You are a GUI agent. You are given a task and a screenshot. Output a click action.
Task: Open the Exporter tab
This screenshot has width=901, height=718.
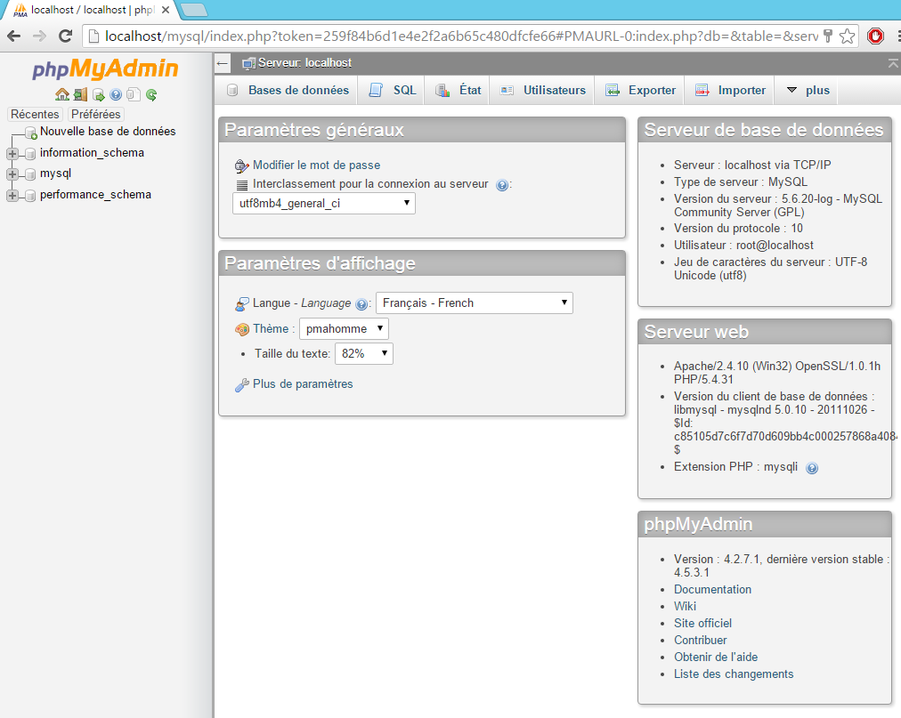coord(640,90)
